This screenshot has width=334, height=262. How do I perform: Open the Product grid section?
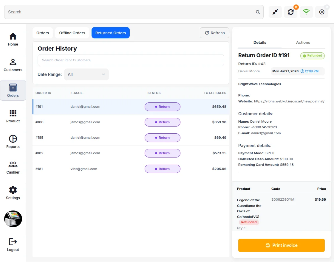click(13, 116)
